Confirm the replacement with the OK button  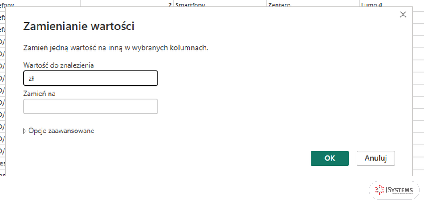(330, 159)
